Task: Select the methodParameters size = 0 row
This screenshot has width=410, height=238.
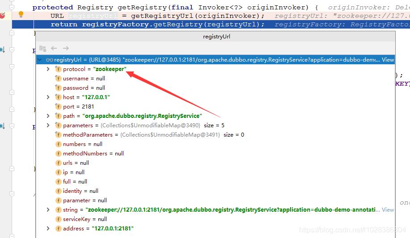Action: 216,135
